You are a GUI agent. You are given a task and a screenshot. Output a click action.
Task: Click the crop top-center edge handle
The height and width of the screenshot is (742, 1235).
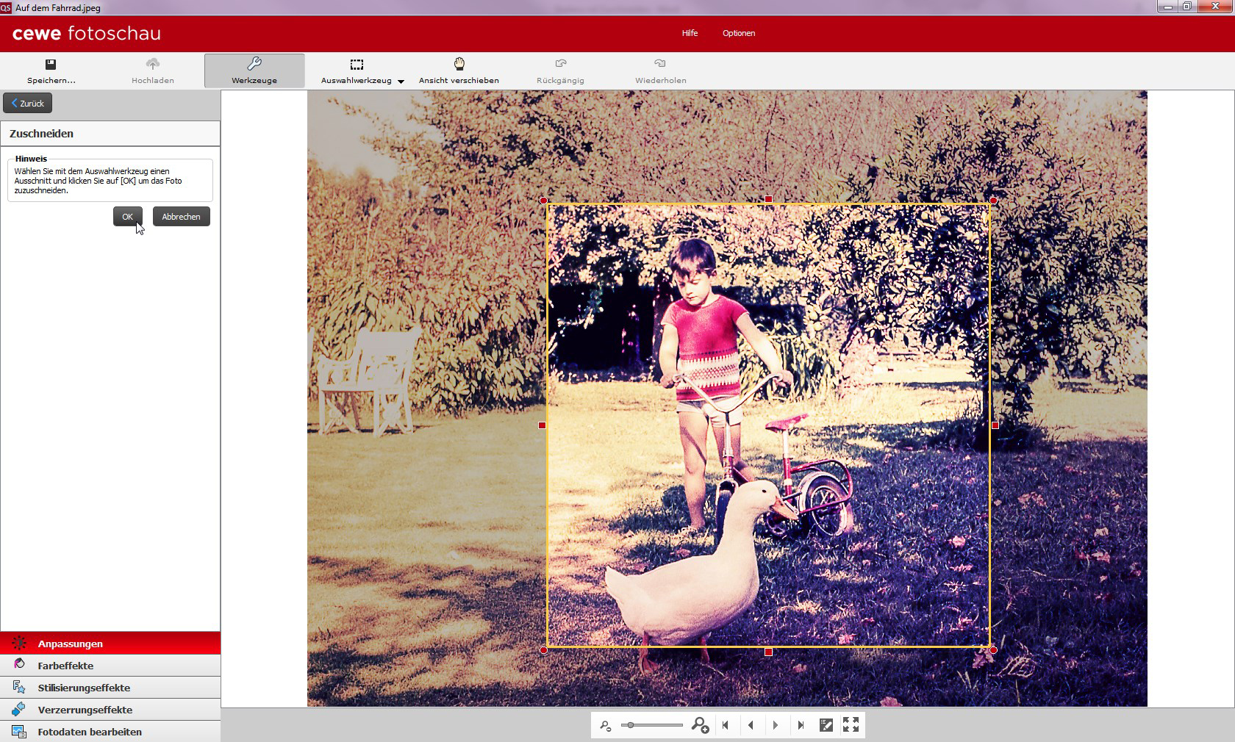point(768,199)
